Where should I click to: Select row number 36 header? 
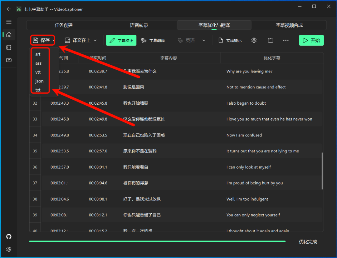tap(35, 167)
